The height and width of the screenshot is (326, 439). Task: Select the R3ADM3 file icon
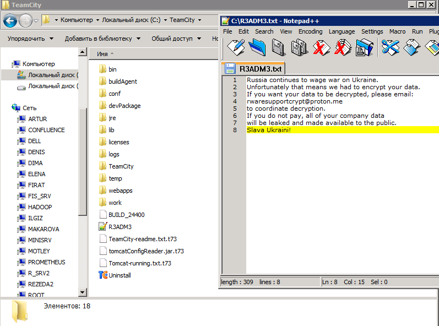[103, 226]
